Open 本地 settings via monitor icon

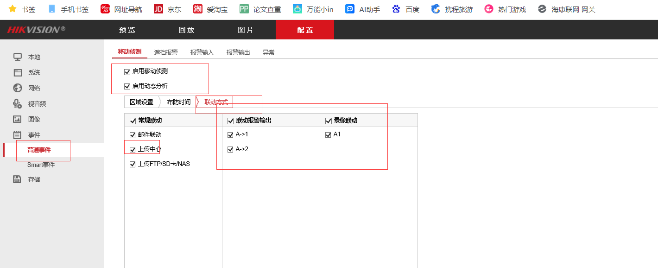point(18,57)
